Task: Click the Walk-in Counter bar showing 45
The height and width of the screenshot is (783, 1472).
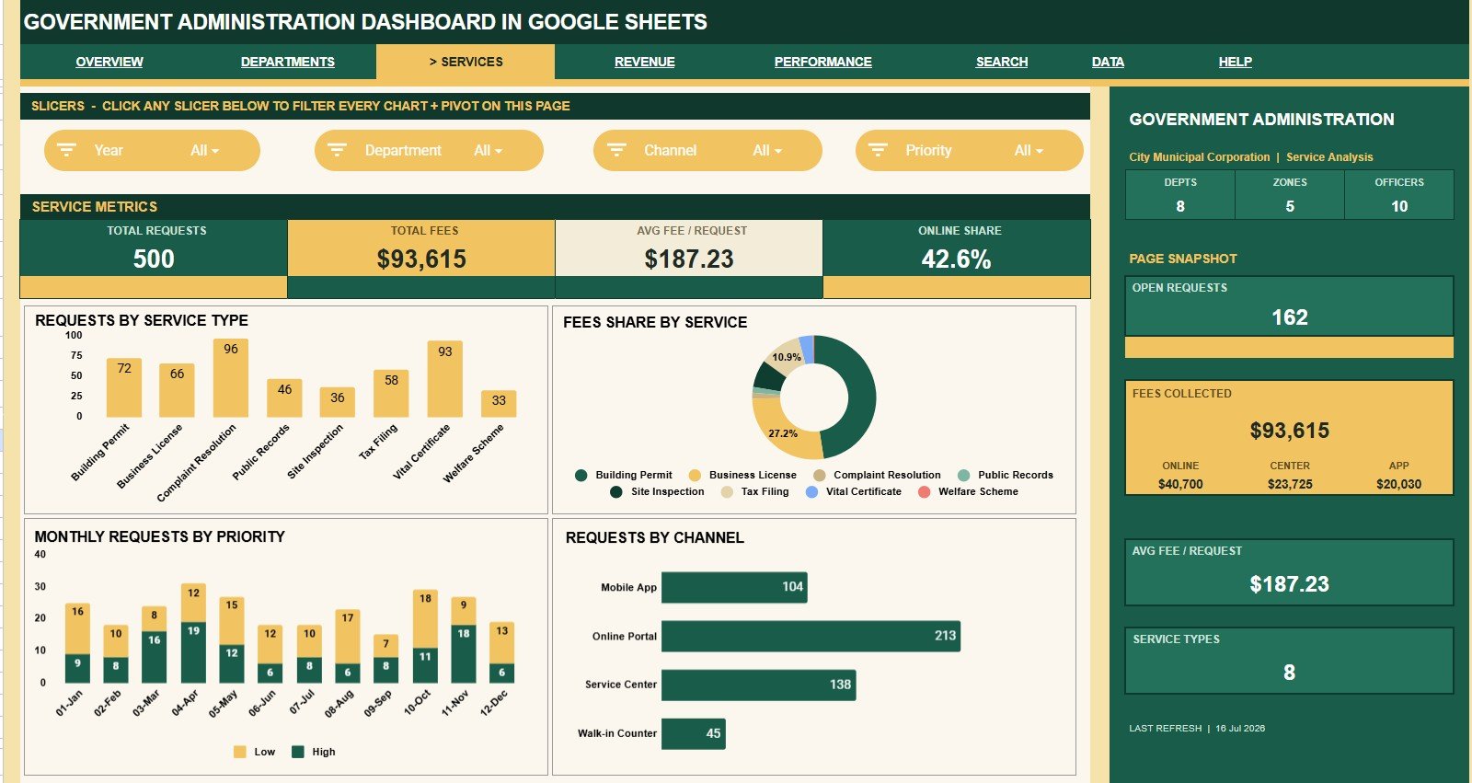Action: [x=693, y=733]
